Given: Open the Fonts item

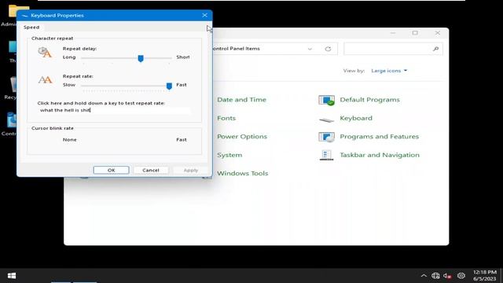Looking at the screenshot, I should pyautogui.click(x=226, y=118).
